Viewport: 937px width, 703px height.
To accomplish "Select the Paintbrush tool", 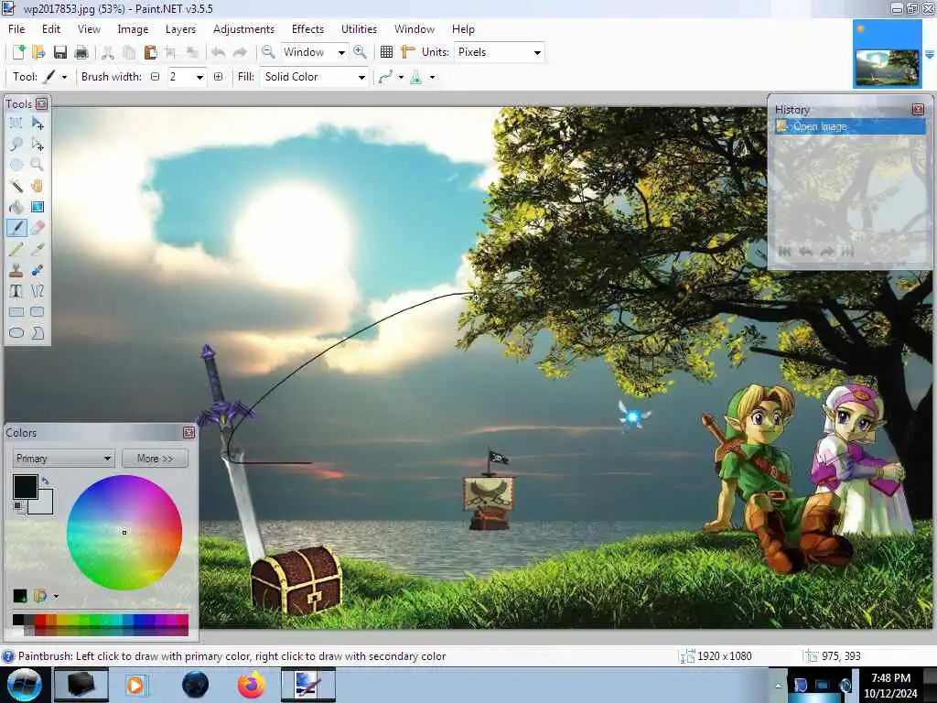I will [x=16, y=228].
